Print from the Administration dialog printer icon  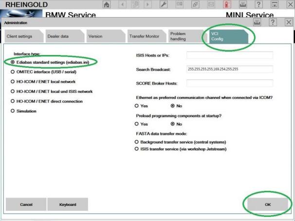pyautogui.click(x=257, y=22)
